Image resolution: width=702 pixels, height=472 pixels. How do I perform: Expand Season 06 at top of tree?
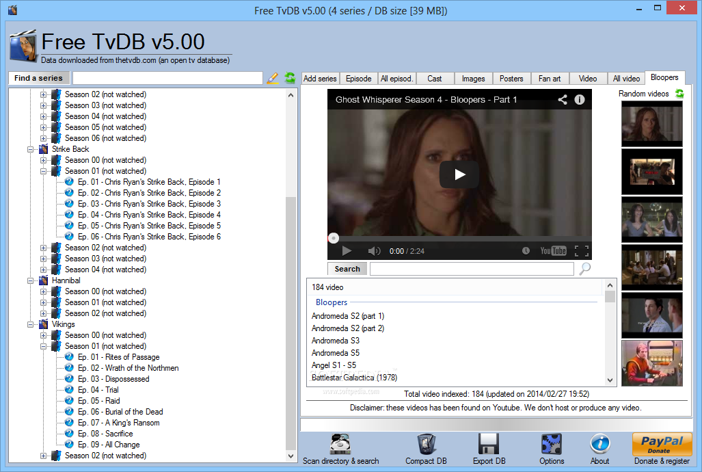[44, 138]
